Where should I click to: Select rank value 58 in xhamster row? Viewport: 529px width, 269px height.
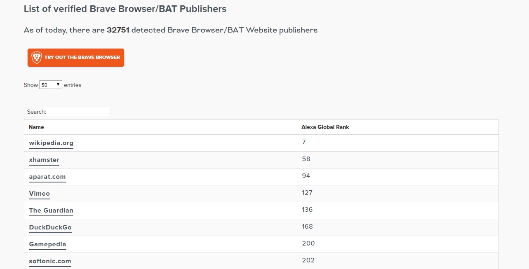click(x=306, y=159)
